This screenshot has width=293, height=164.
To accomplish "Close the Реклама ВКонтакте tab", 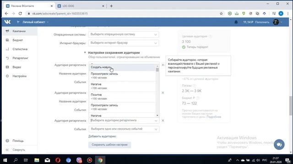I will pyautogui.click(x=52, y=6).
